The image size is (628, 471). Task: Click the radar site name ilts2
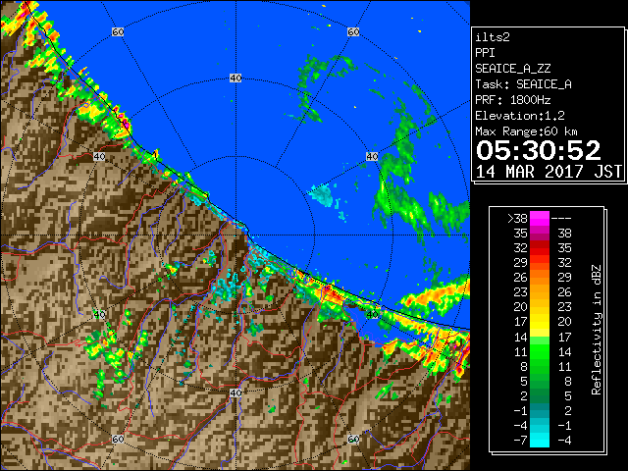pos(493,37)
